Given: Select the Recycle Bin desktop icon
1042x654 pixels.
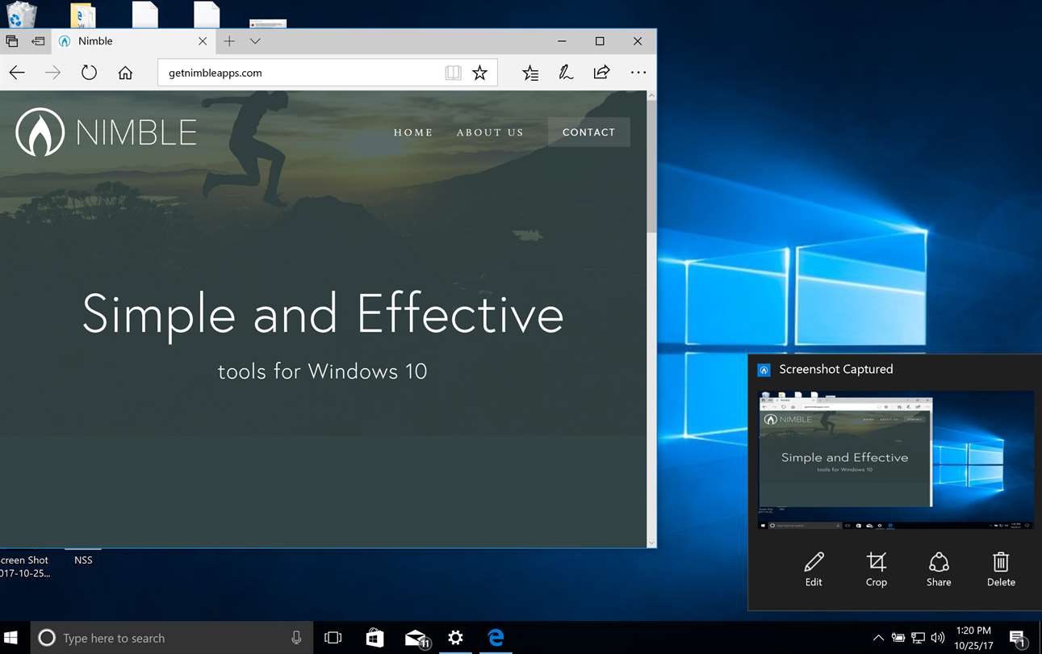Looking at the screenshot, I should click(x=22, y=14).
